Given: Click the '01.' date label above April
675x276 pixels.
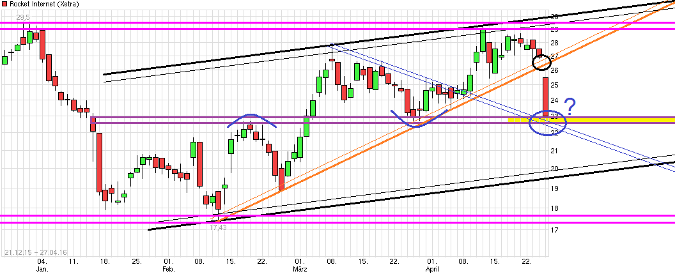Looking at the screenshot, I should coord(431,262).
